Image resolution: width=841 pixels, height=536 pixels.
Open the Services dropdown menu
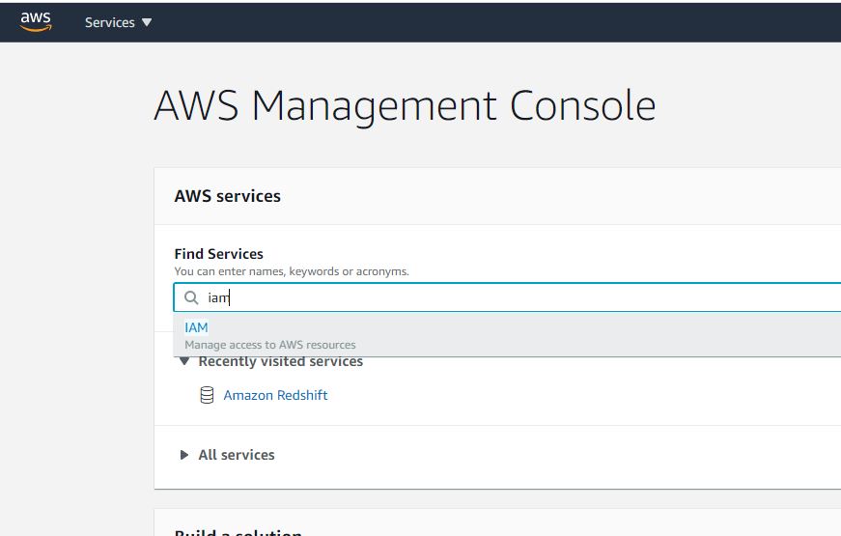[118, 22]
